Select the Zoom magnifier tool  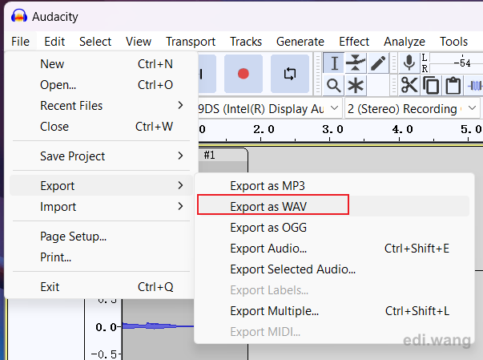[x=334, y=85]
